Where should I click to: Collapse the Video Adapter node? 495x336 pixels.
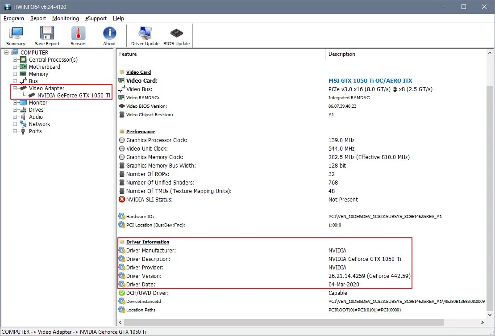point(15,88)
